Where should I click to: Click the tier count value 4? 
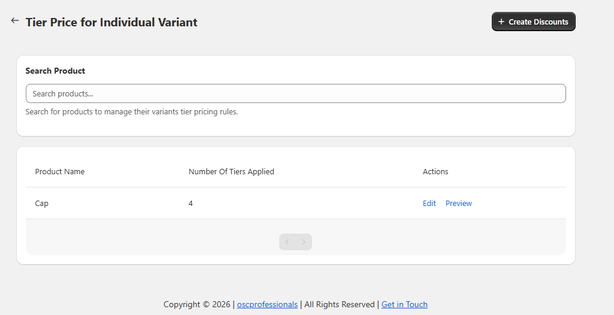pyautogui.click(x=190, y=204)
